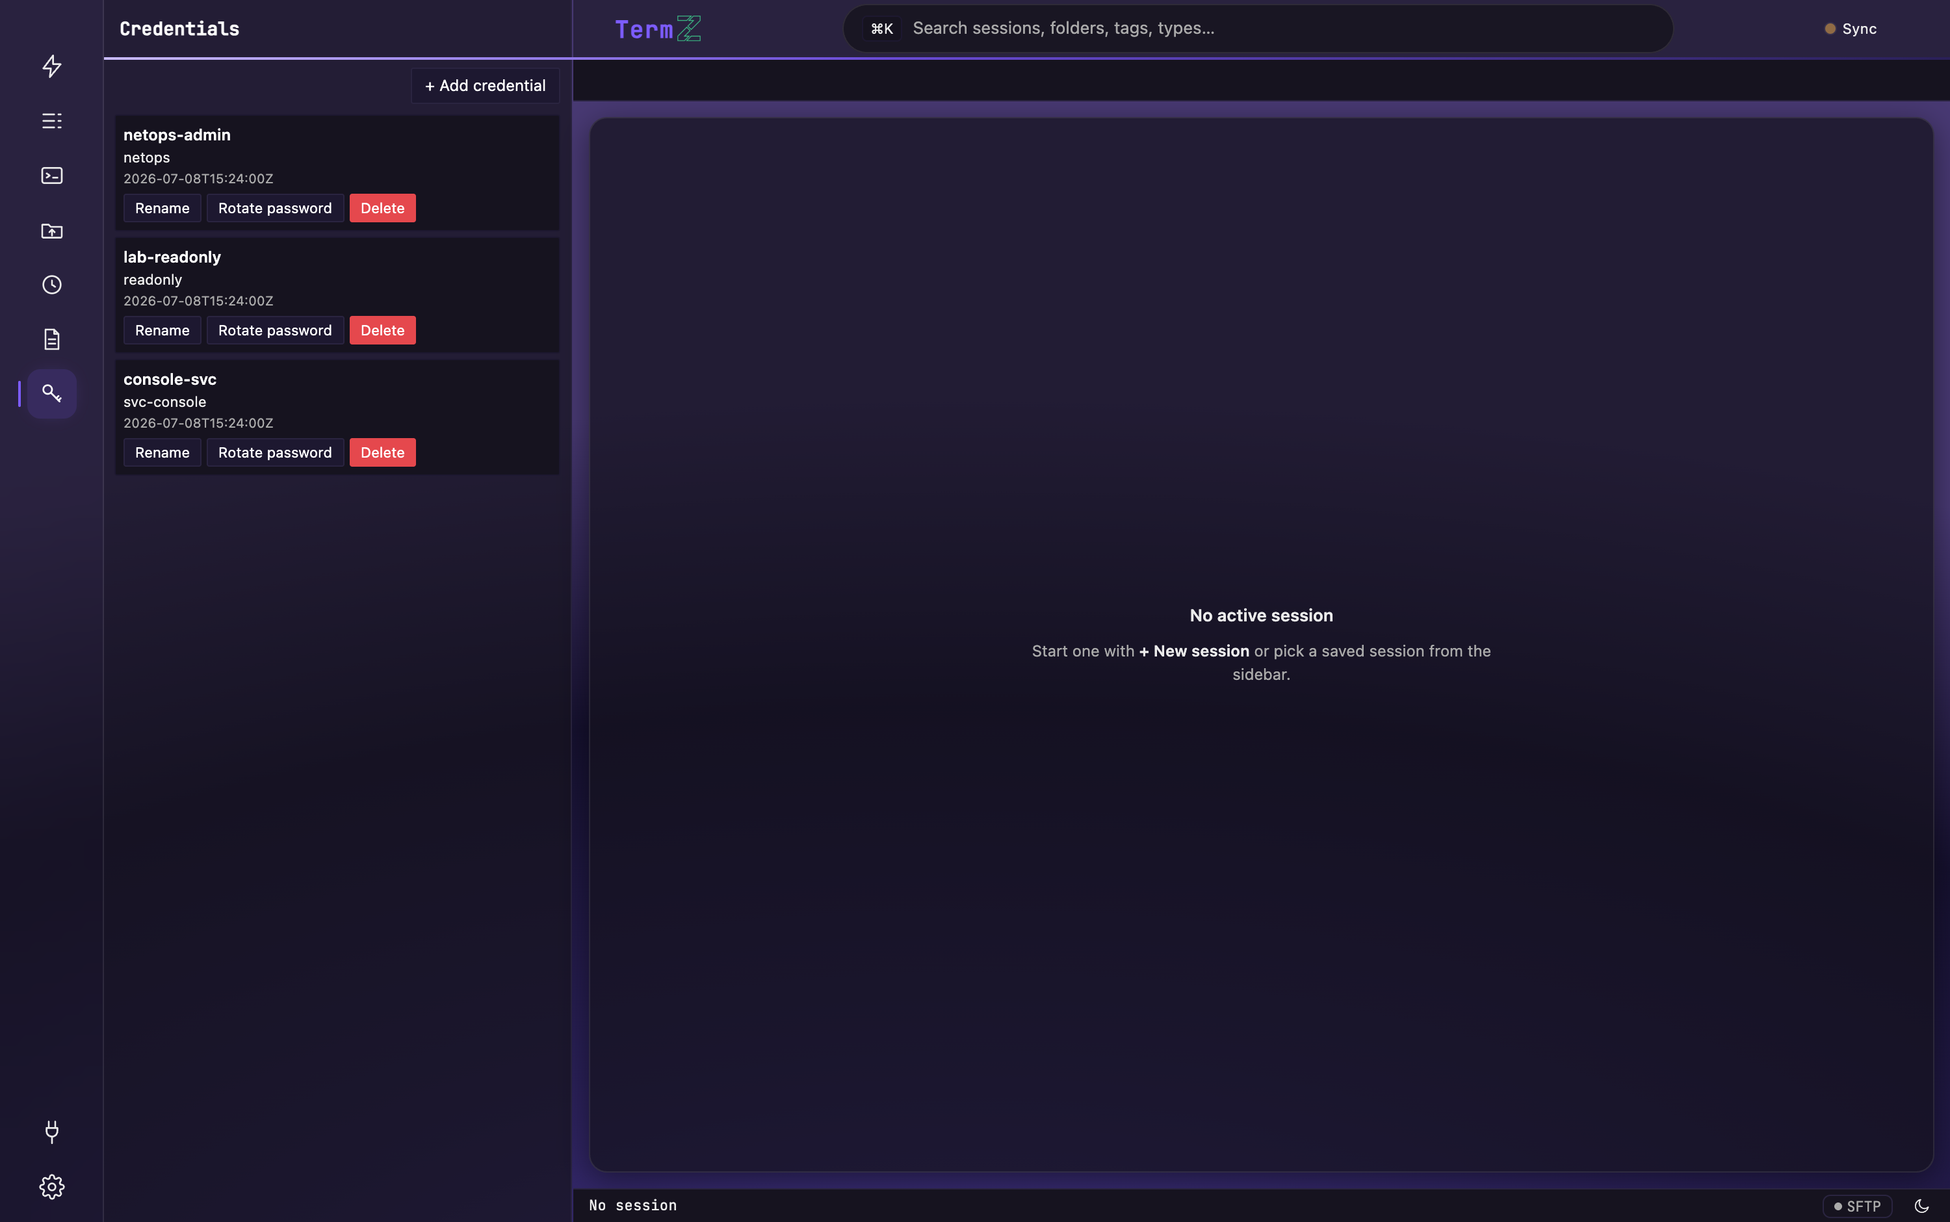
Task: Click Add credential button
Action: tap(485, 86)
